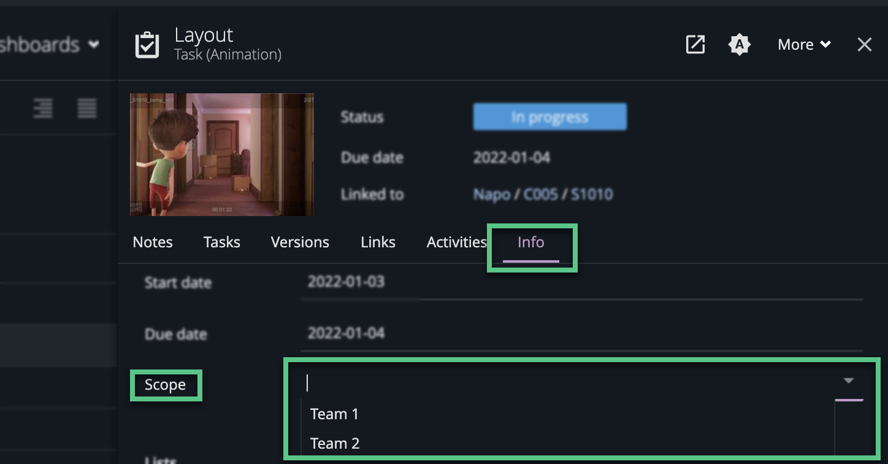Image resolution: width=888 pixels, height=464 pixels.
Task: Click the dropdown caret inside the More control
Action: click(825, 44)
